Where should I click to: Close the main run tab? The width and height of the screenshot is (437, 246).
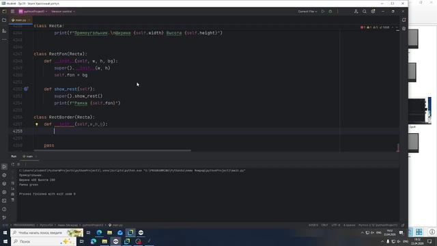pos(36,156)
